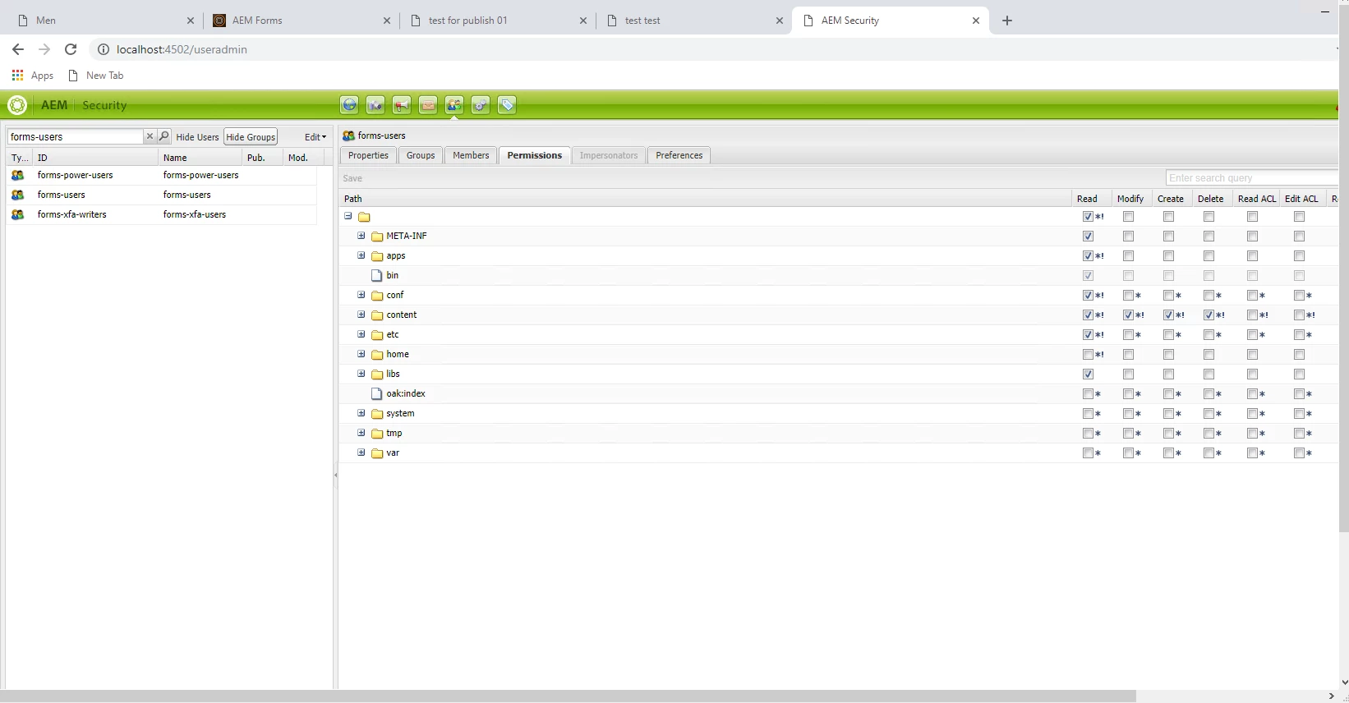
Task: Open the Campaigns megaphone icon
Action: coord(402,105)
